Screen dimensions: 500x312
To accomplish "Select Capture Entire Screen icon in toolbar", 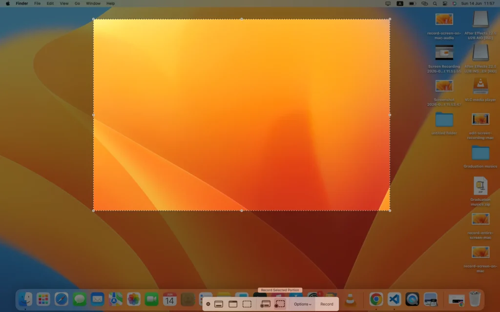I will [219, 304].
